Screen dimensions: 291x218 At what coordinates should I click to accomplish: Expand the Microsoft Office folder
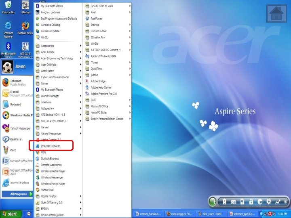point(108,107)
